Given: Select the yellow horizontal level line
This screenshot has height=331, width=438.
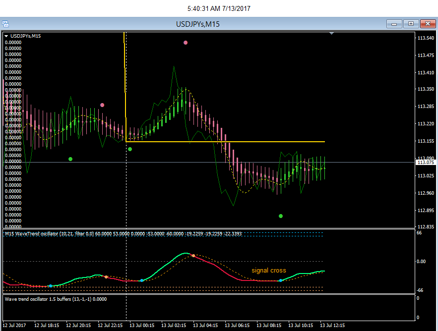Looking at the screenshot, I should 225,142.
